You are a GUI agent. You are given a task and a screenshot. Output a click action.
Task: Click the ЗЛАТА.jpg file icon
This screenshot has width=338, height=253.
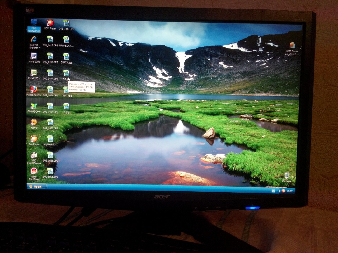tap(66, 57)
